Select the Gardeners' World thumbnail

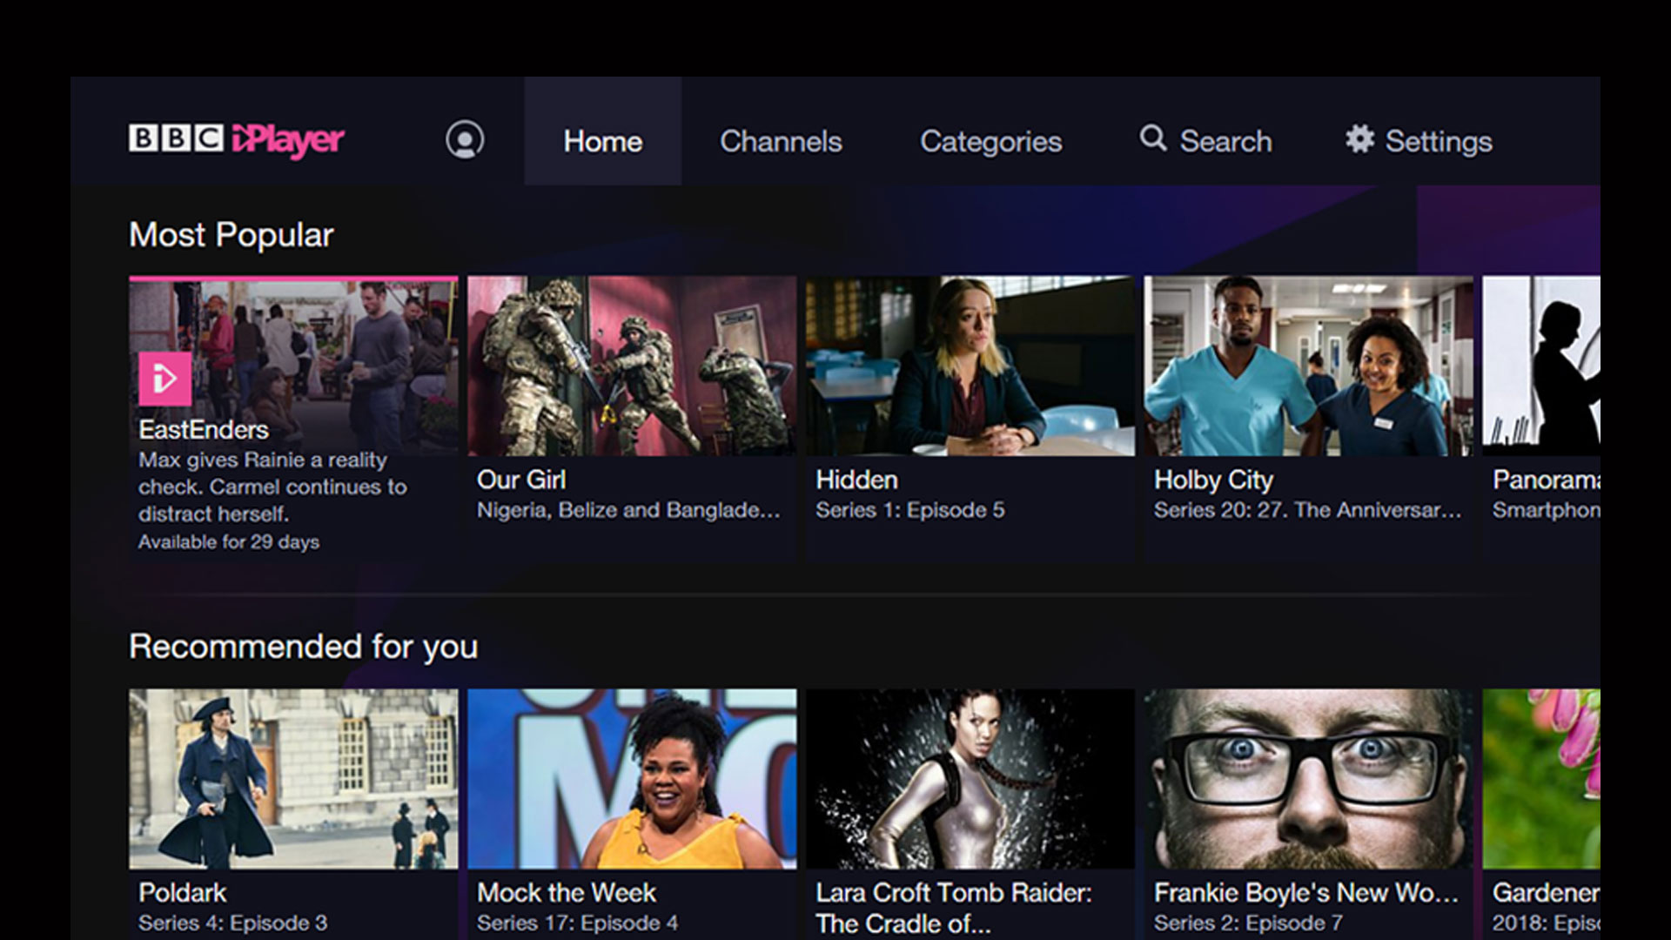tap(1541, 779)
